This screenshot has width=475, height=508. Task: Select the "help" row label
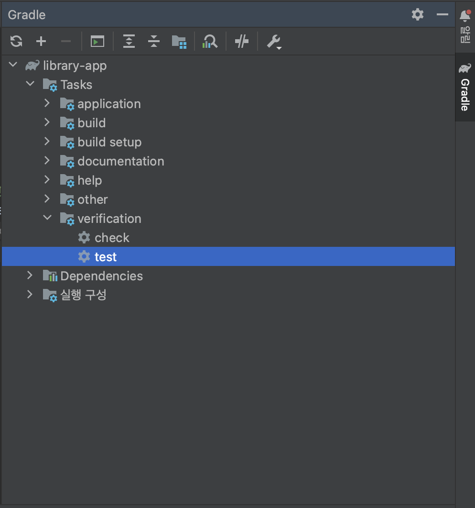tap(90, 180)
